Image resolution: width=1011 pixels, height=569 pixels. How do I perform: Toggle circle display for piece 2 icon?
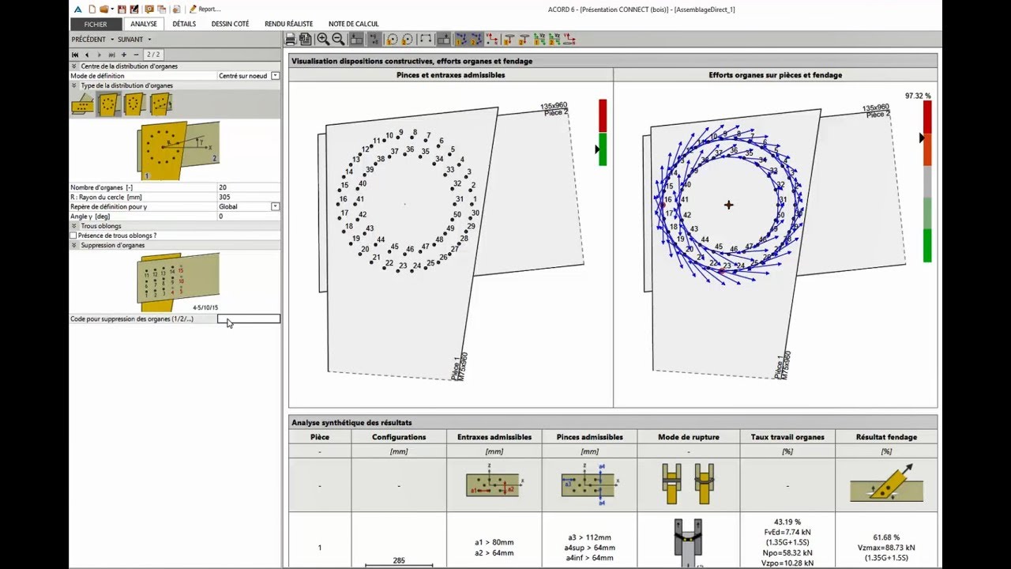407,40
